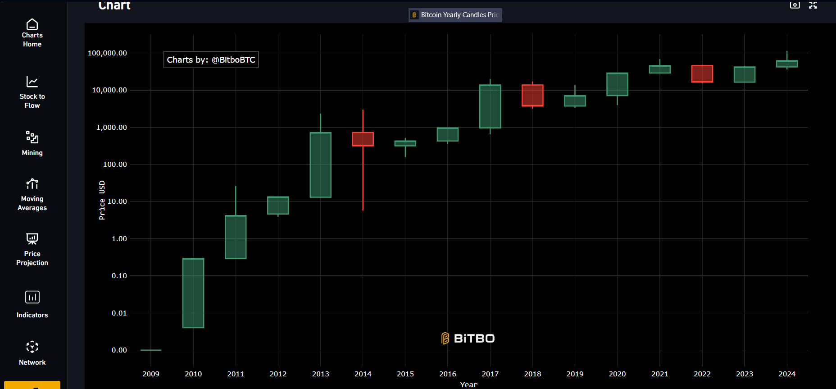
Task: Toggle fullscreen with the expand arrows icon
Action: click(x=813, y=5)
